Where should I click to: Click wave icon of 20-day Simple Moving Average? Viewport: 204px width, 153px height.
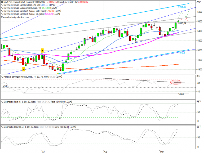coord(2,5)
